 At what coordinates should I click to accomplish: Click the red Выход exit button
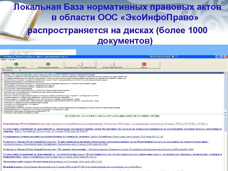pos(144,65)
